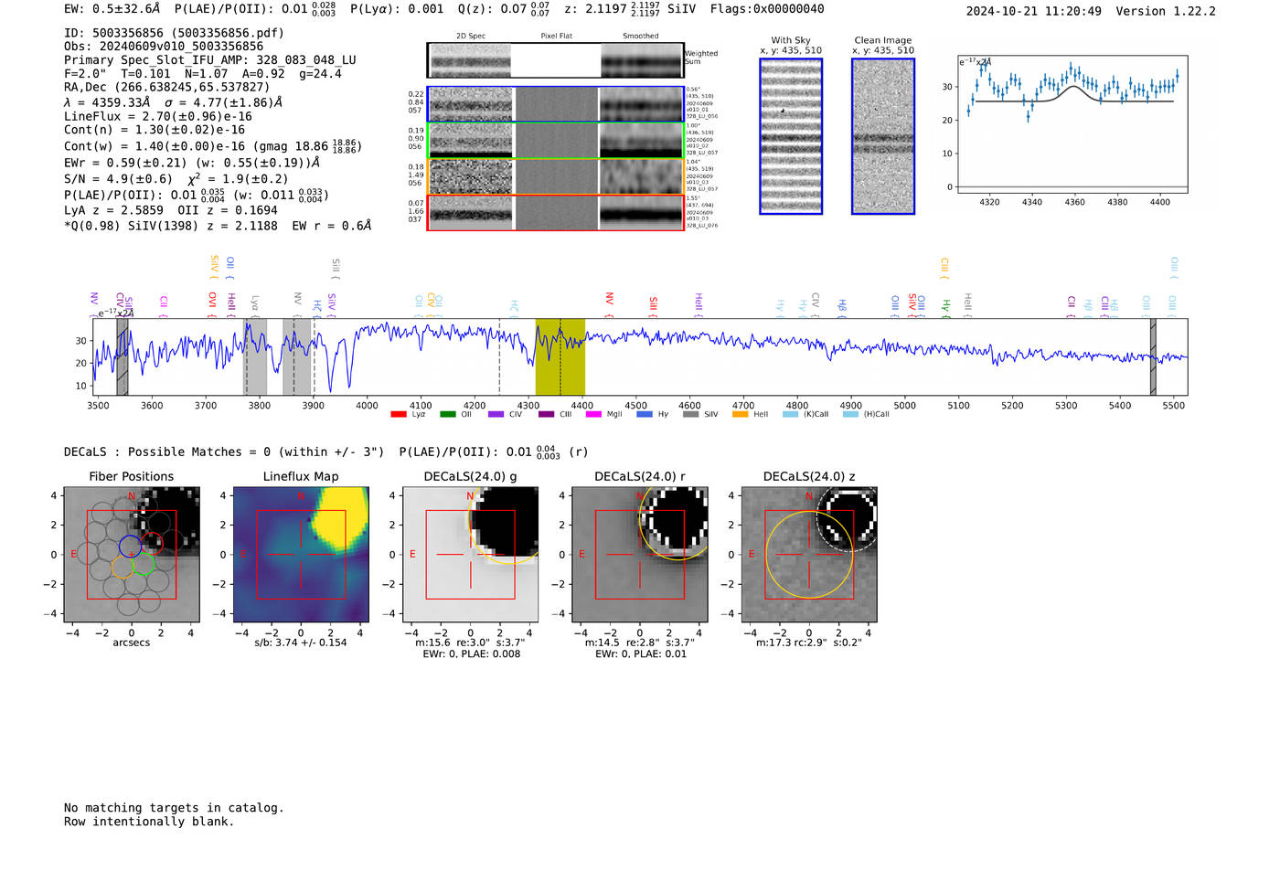Click the CIV purple legend swatch
The height and width of the screenshot is (871, 1280).
click(496, 414)
